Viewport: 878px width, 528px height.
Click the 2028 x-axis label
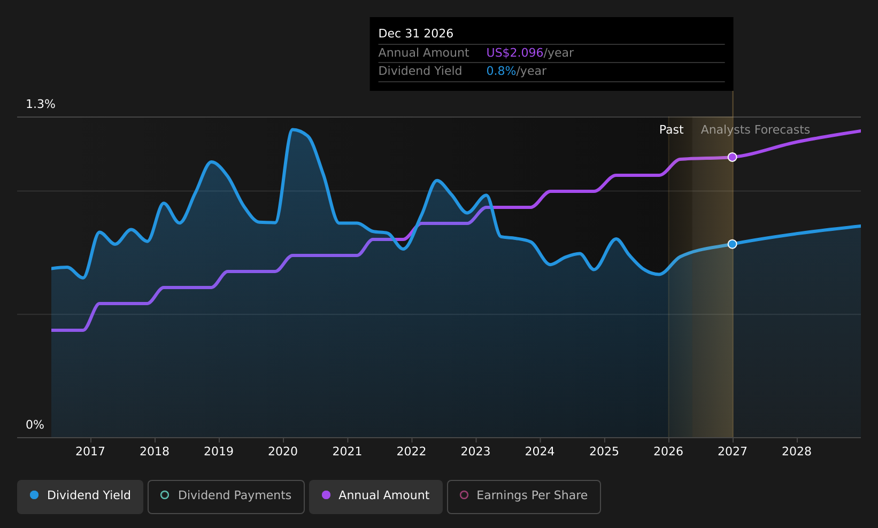pyautogui.click(x=797, y=452)
